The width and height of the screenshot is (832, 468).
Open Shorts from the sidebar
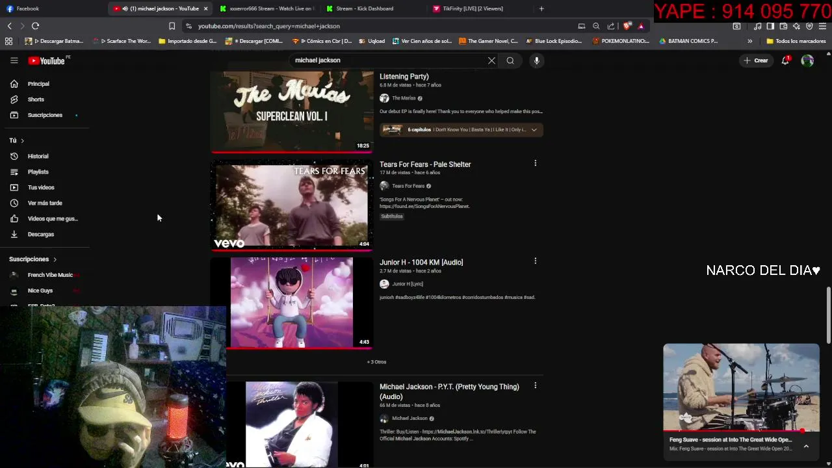pyautogui.click(x=36, y=99)
